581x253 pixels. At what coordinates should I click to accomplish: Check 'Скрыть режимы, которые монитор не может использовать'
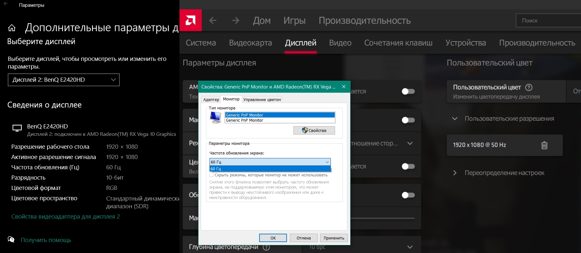click(x=211, y=175)
